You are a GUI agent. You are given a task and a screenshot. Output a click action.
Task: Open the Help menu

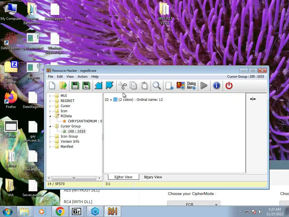point(95,77)
